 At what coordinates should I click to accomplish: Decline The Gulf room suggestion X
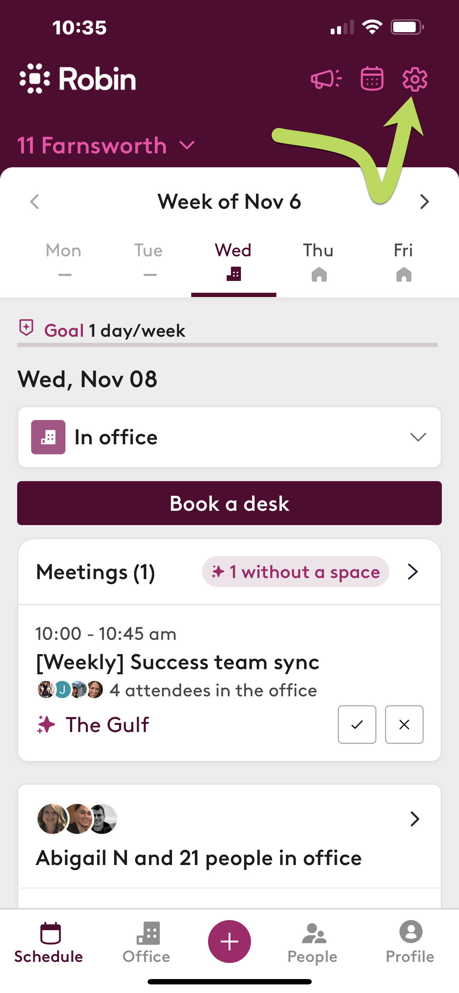(x=404, y=724)
